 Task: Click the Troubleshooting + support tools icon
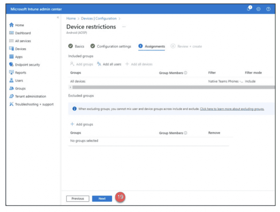11,104
